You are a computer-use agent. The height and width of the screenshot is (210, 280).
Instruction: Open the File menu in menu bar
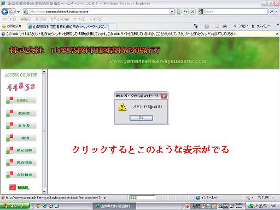9,19
